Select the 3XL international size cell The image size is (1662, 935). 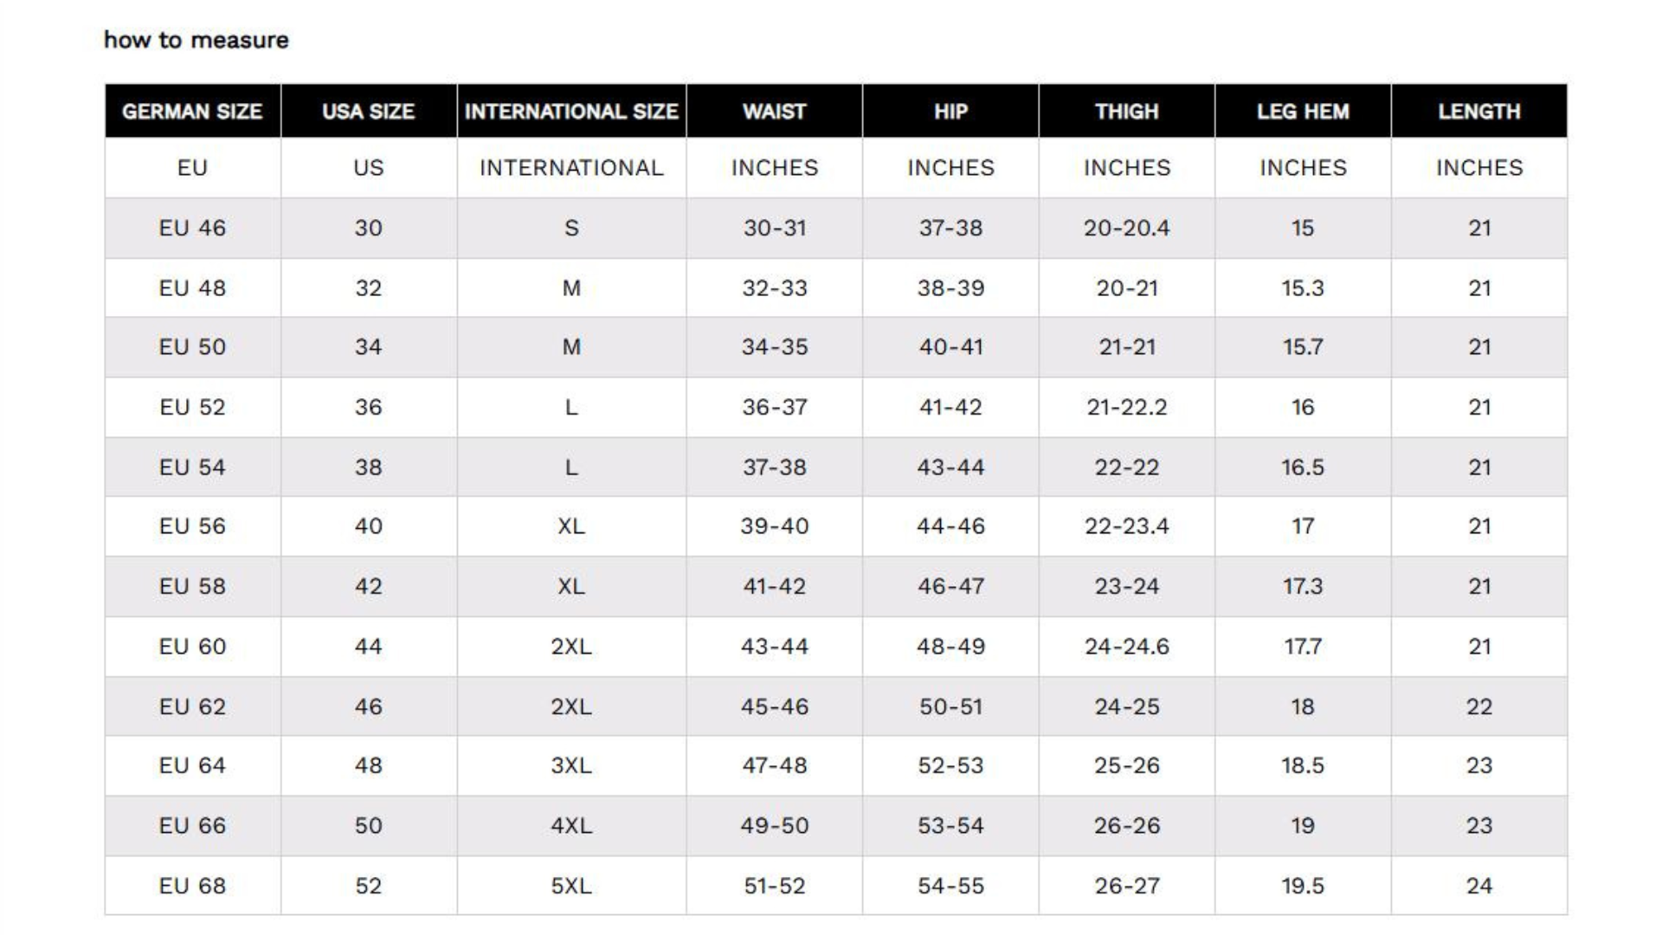point(571,765)
